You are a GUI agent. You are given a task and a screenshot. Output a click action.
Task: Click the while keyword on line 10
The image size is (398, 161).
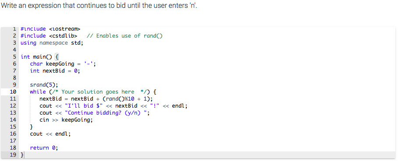38,92
